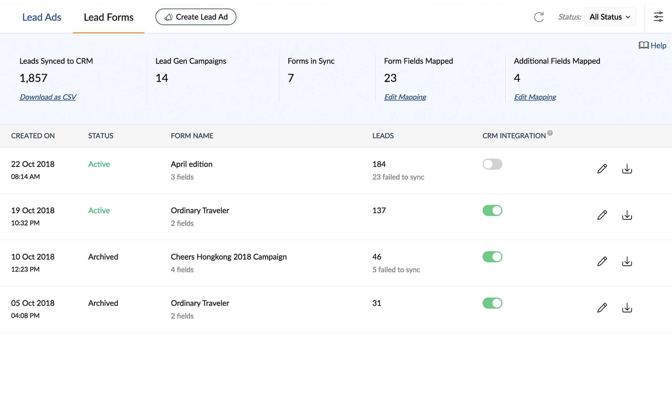Image resolution: width=672 pixels, height=393 pixels.
Task: Enable CRM integration for April edition
Action: tap(492, 164)
